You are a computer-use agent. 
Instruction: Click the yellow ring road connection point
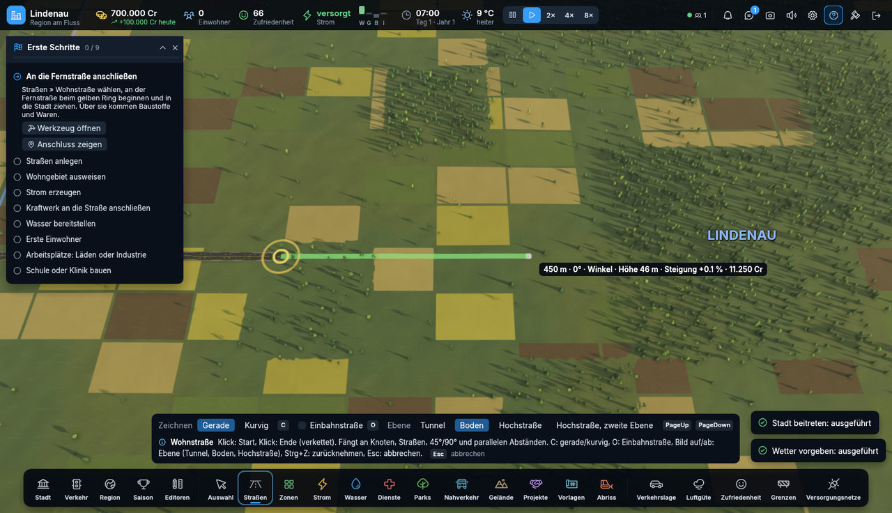click(x=281, y=256)
